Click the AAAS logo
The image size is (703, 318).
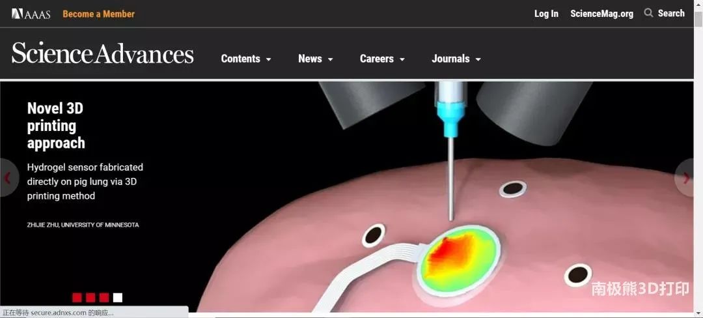(x=31, y=14)
